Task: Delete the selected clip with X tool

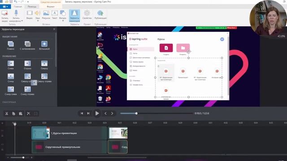Action: click(28, 113)
